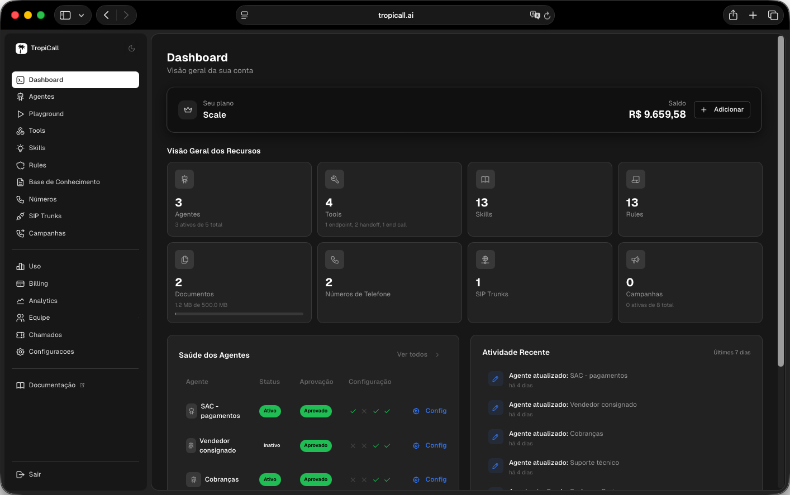
Task: Open the Agentes sidebar section
Action: tap(41, 97)
